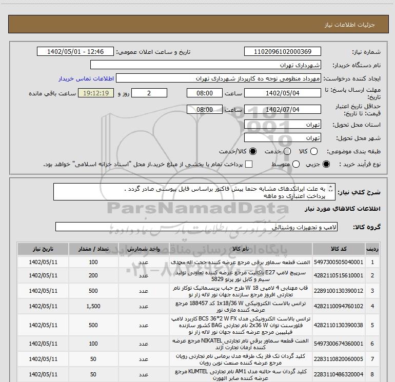Click product code 2283110486320004
395x382 pixels.
(x=339, y=374)
